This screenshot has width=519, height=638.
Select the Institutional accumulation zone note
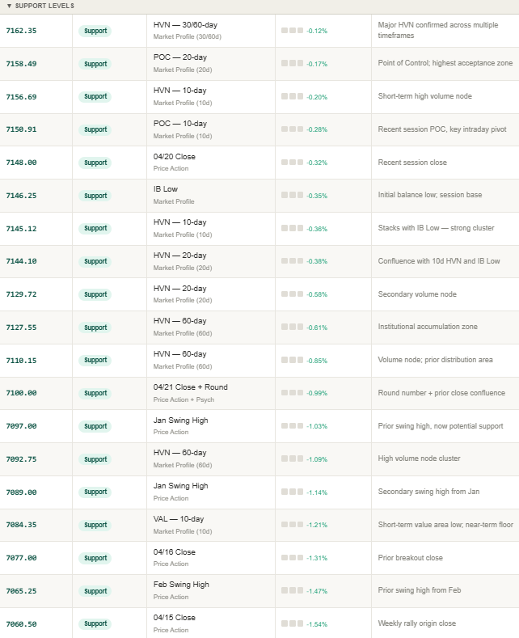point(428,327)
